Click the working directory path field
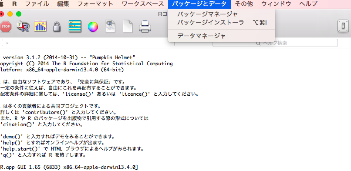Screen dimensions: 351x171 coord(88,43)
